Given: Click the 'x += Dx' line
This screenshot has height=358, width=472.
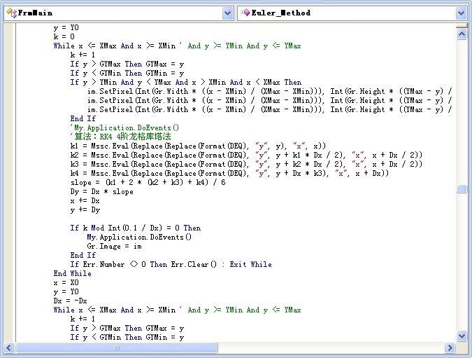Looking at the screenshot, I should click(85, 200).
